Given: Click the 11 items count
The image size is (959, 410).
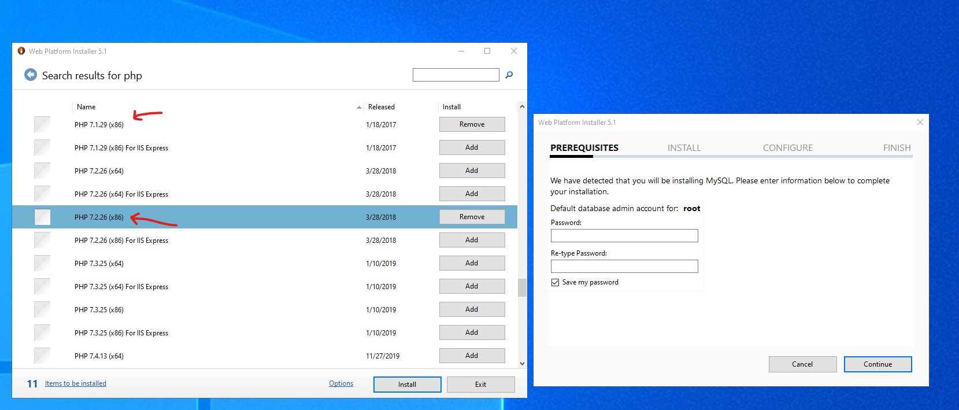Looking at the screenshot, I should point(32,384).
